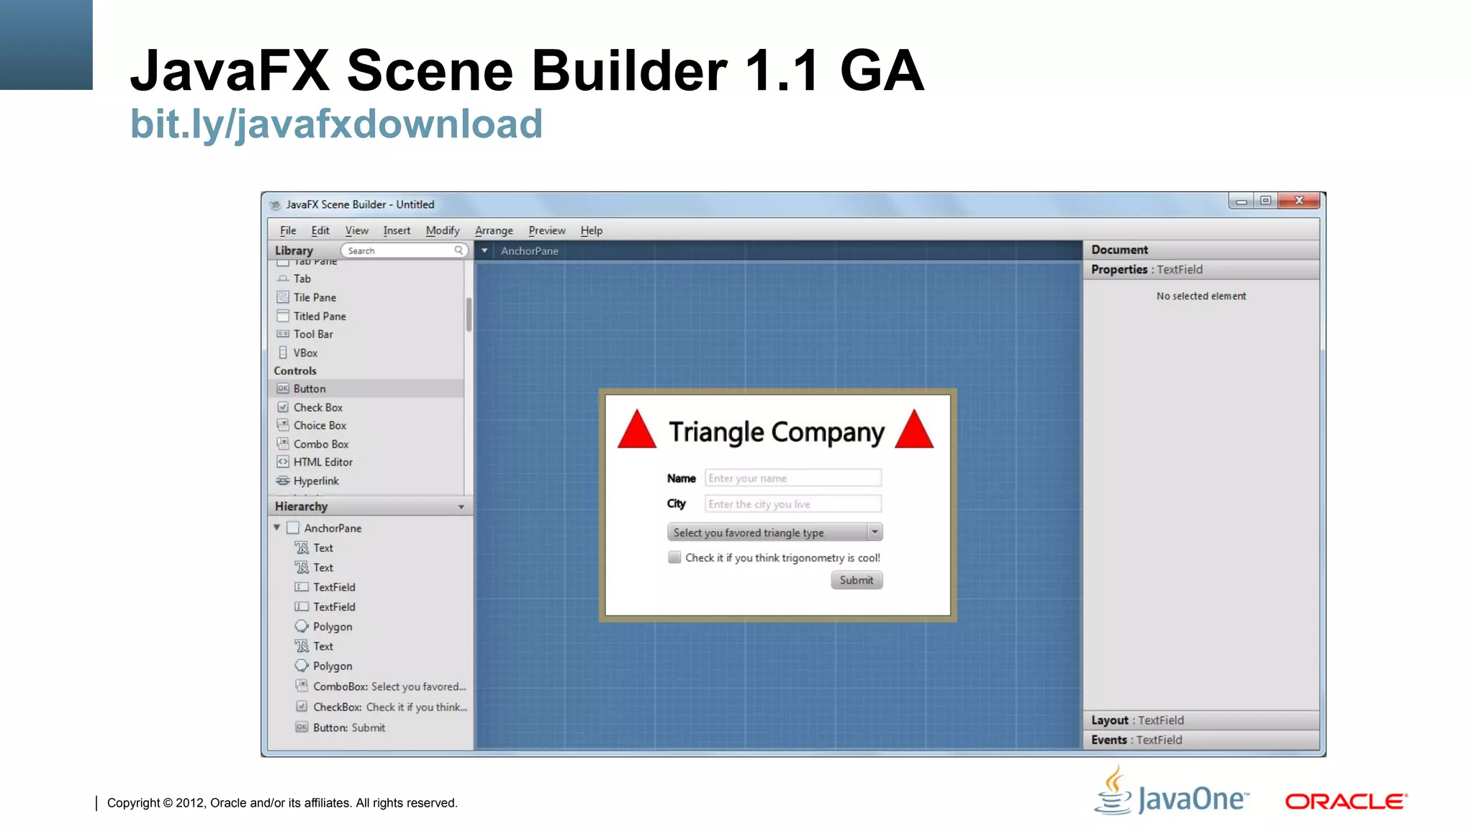Select the Button control icon in Library

coord(283,389)
